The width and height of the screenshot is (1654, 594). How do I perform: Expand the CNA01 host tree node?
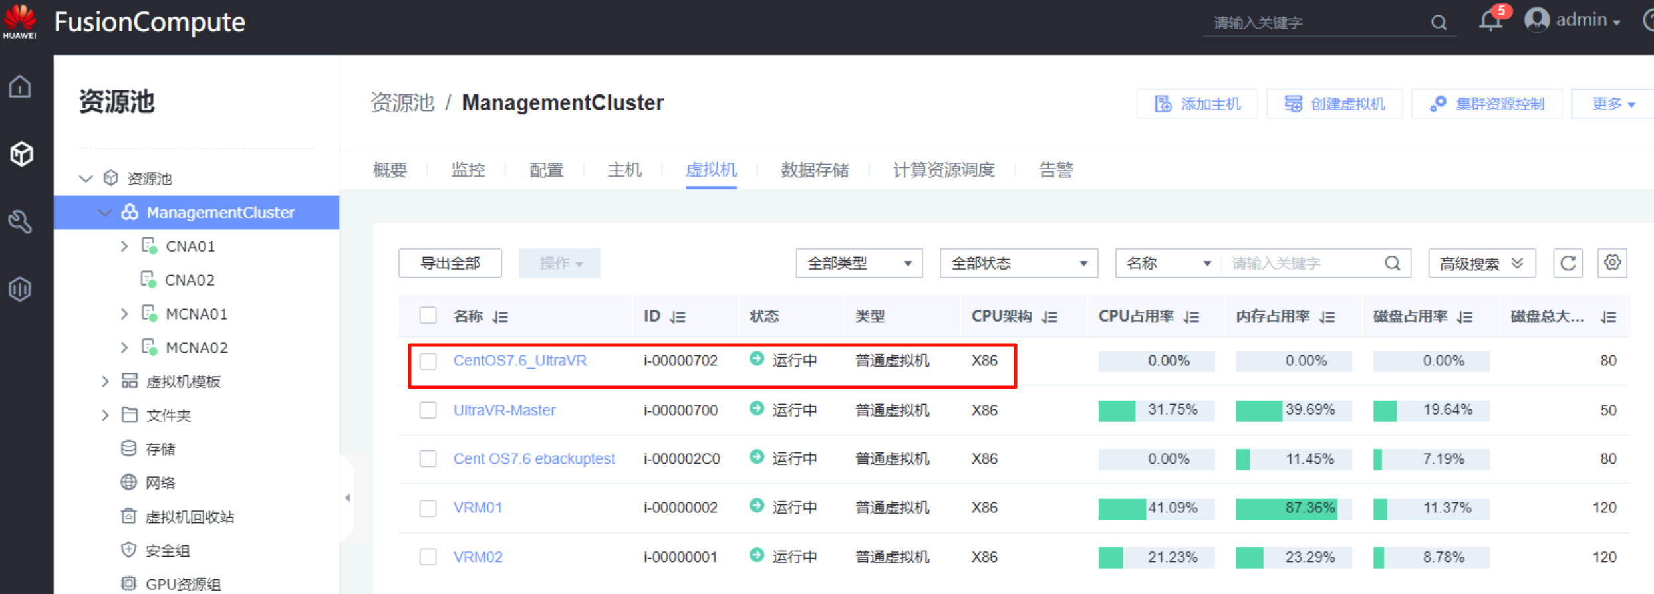tap(124, 247)
